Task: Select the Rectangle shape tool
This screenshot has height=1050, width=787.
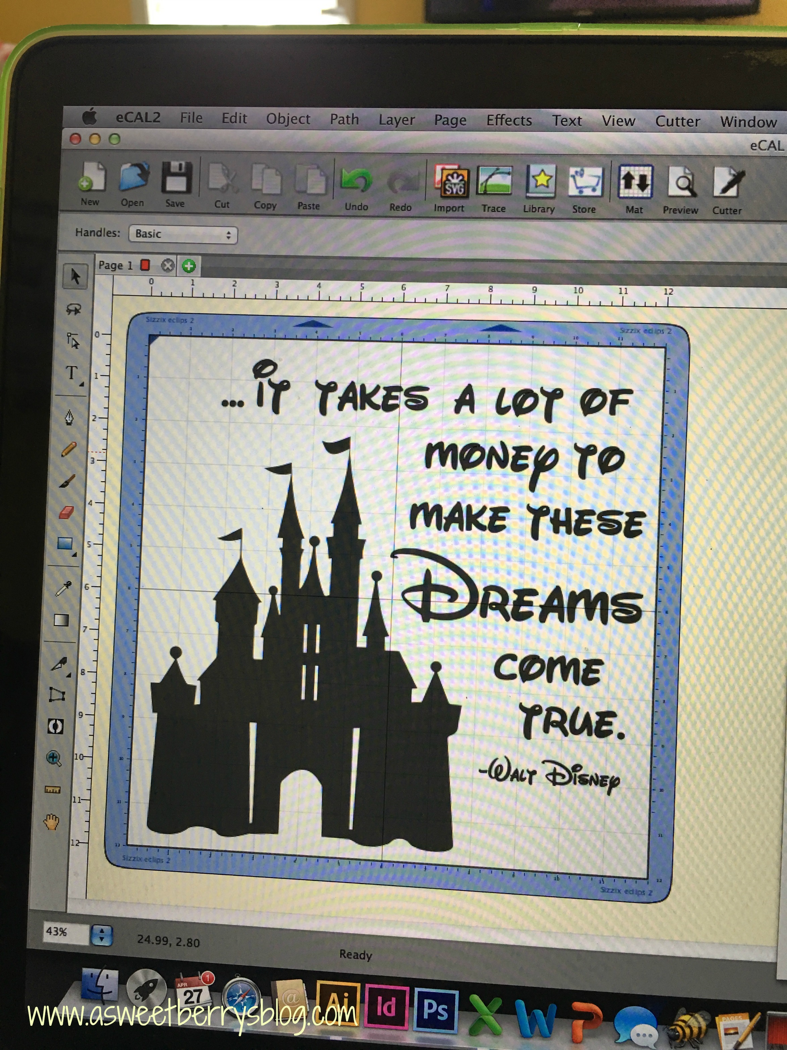Action: pos(65,544)
